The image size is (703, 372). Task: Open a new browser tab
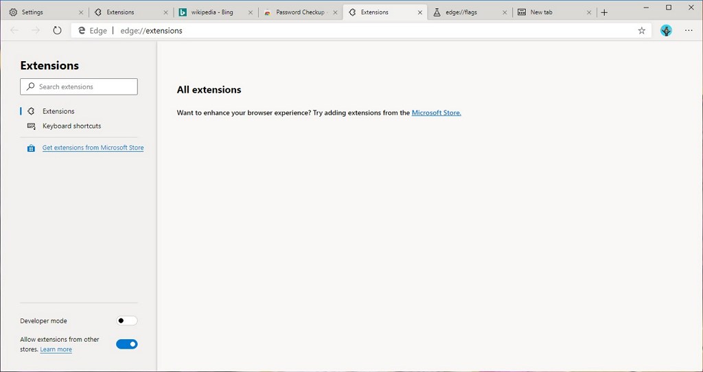pyautogui.click(x=604, y=12)
